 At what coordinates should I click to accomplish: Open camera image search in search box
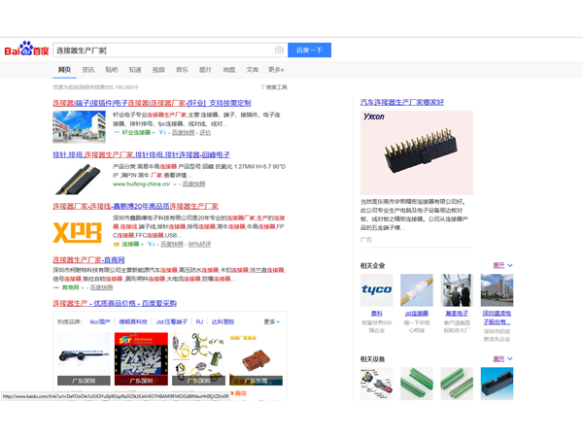click(x=279, y=50)
